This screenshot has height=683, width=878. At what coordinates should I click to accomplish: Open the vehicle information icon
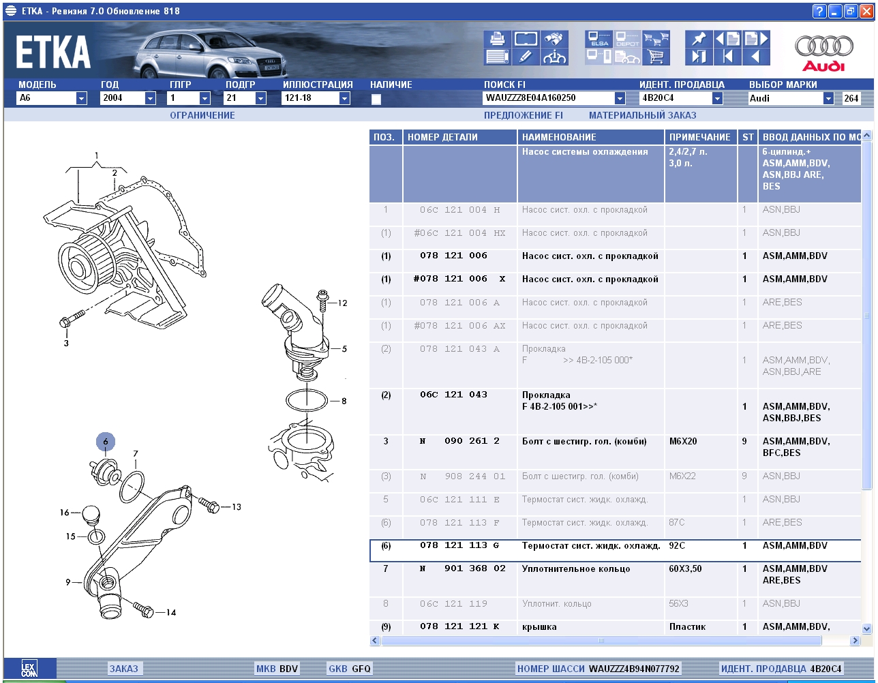(x=555, y=57)
